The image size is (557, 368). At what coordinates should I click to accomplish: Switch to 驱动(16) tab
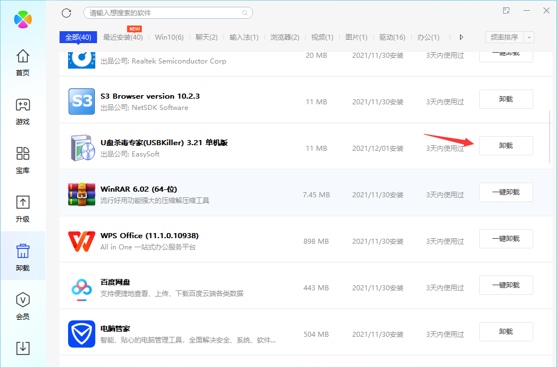(392, 37)
